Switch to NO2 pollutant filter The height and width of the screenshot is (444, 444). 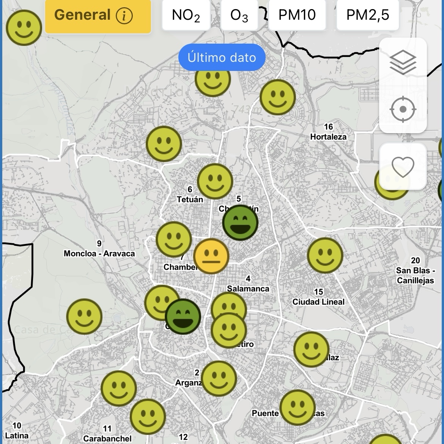[x=186, y=15]
